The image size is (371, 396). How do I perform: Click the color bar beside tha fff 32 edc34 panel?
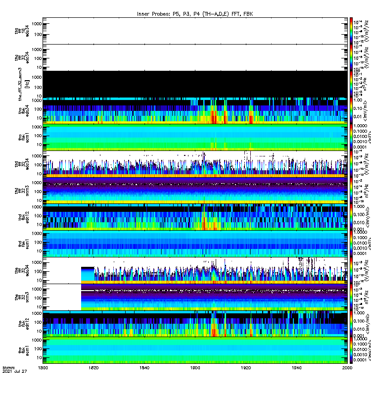351,57
